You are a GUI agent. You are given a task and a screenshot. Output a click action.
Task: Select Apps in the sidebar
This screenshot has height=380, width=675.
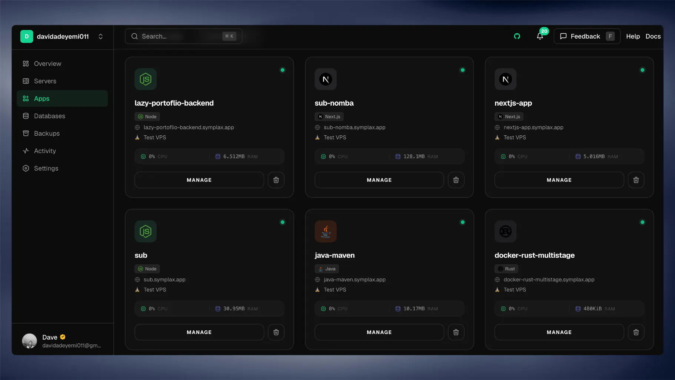[x=62, y=99]
